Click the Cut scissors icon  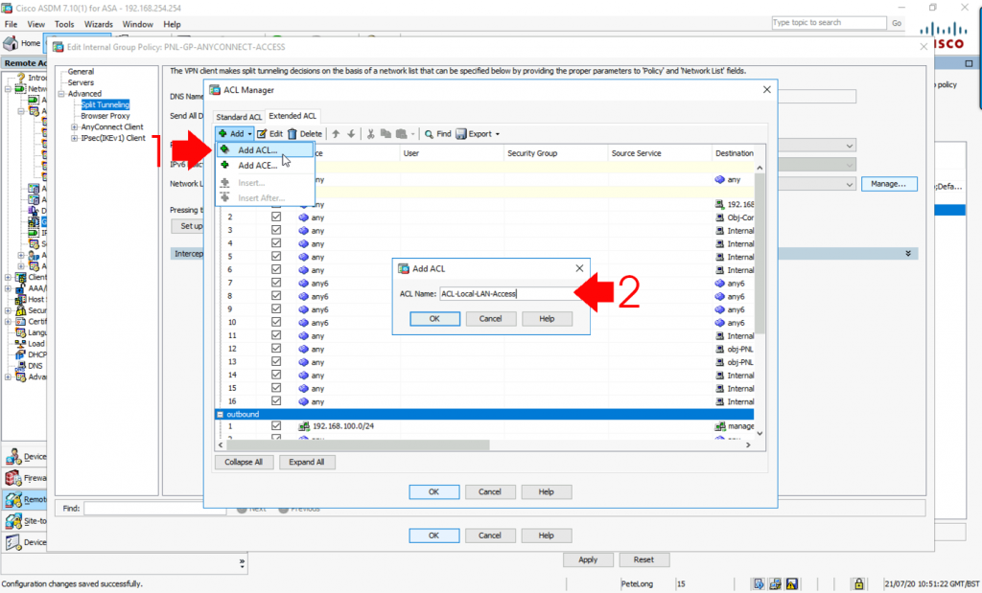369,133
